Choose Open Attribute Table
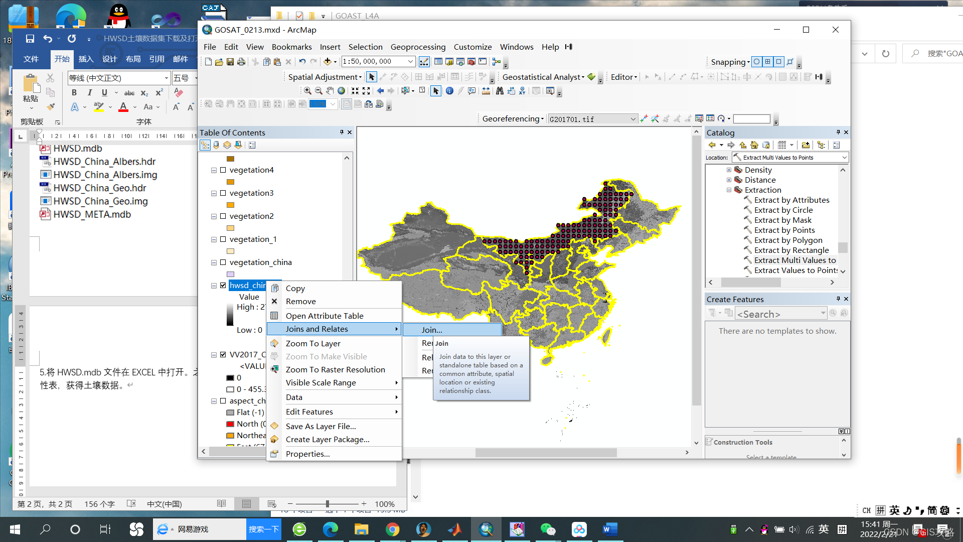This screenshot has height=542, width=963. point(325,316)
